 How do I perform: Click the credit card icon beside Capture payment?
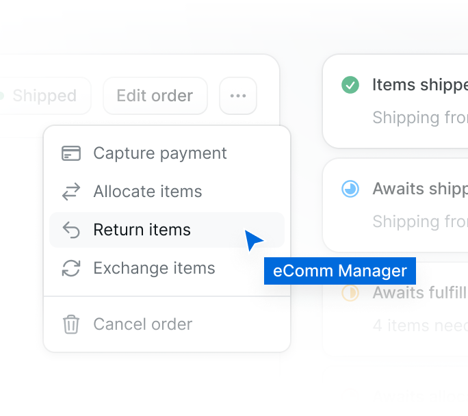71,153
